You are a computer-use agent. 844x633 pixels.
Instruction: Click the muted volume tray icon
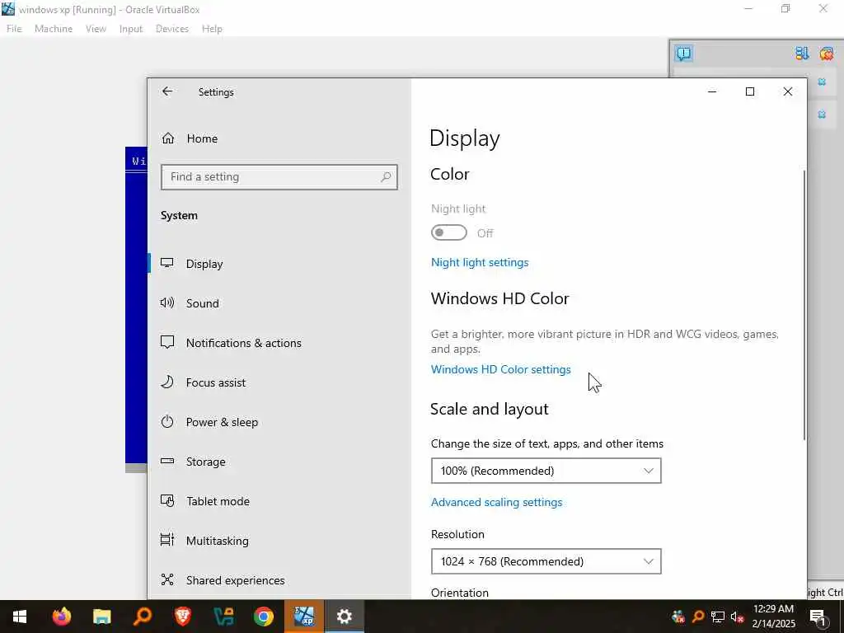tap(738, 617)
